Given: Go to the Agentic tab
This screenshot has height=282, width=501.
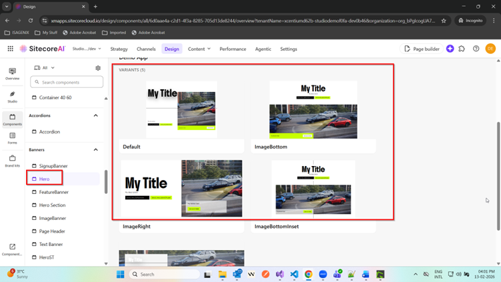Looking at the screenshot, I should point(263,49).
